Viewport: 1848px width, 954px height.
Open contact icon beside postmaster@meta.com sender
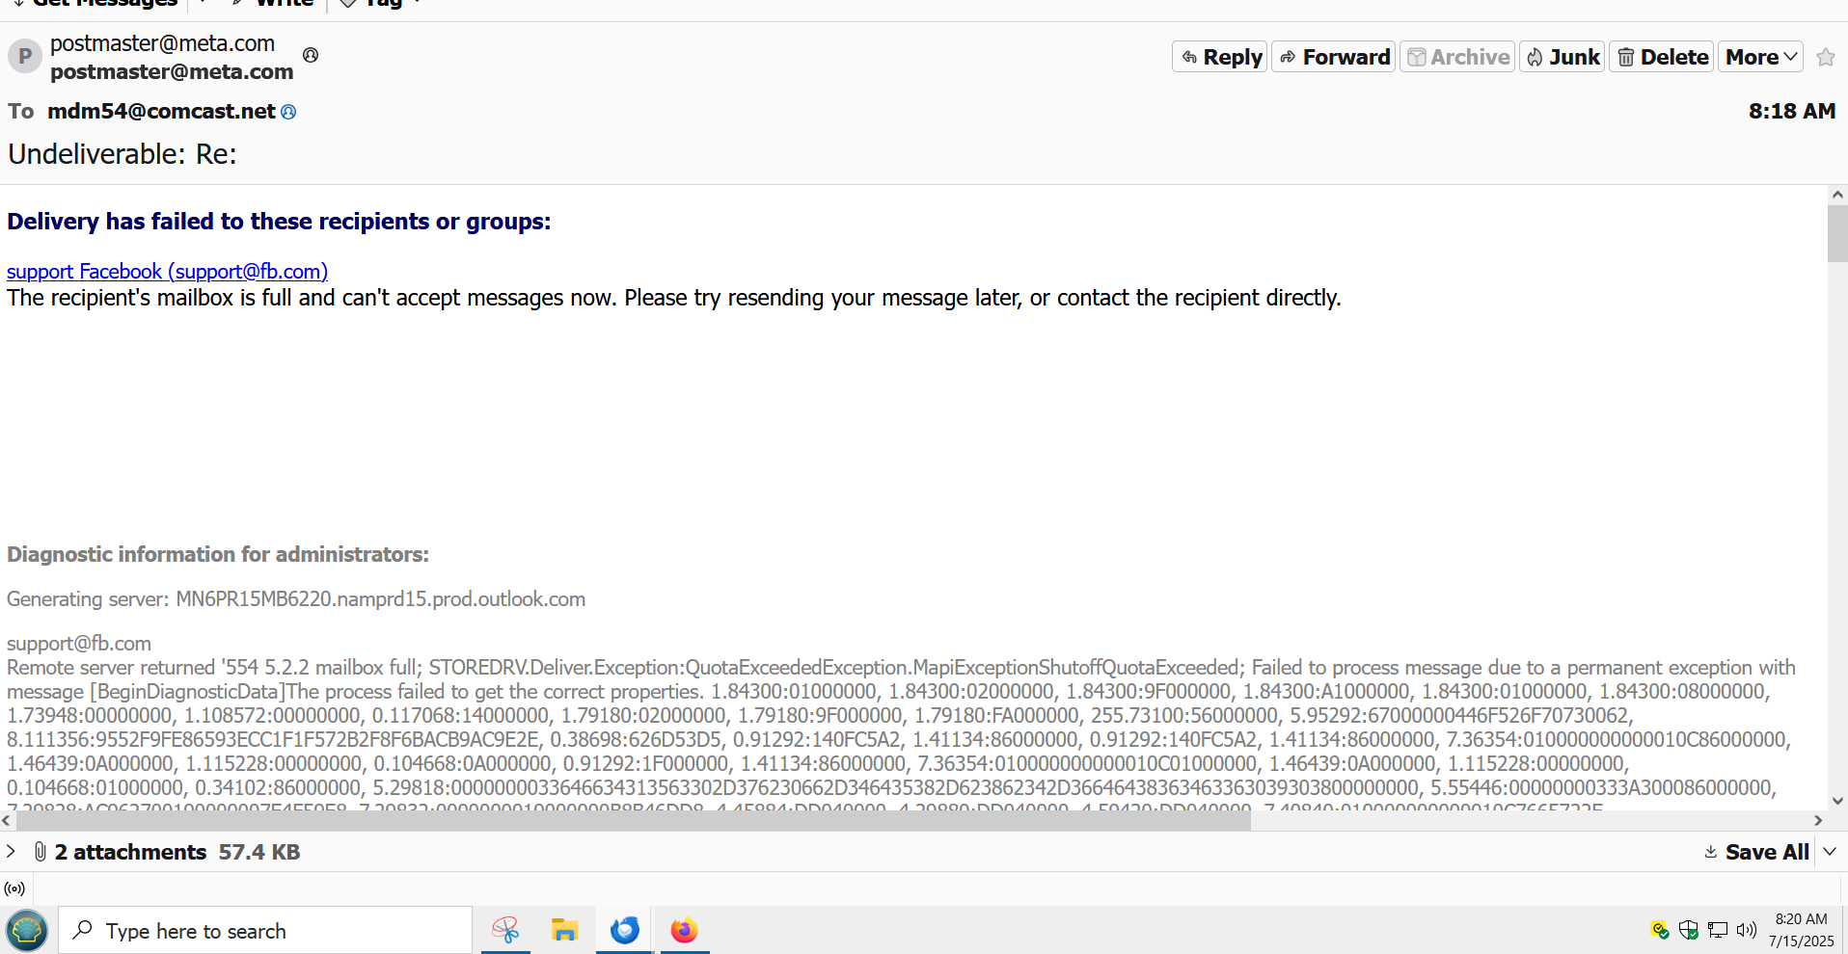point(311,55)
